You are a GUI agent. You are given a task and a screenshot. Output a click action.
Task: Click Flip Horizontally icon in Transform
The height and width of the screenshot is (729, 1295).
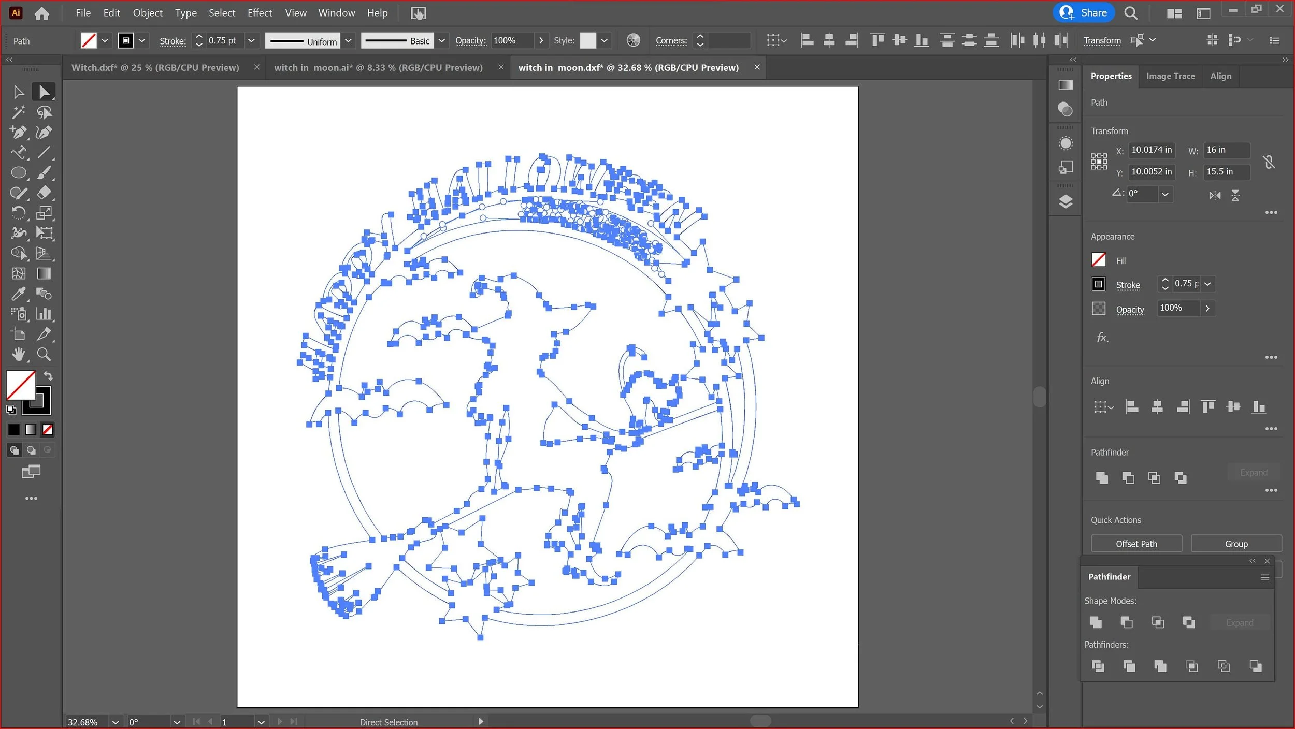pyautogui.click(x=1214, y=195)
